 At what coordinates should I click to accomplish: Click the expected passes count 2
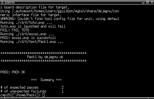coord(63,87)
